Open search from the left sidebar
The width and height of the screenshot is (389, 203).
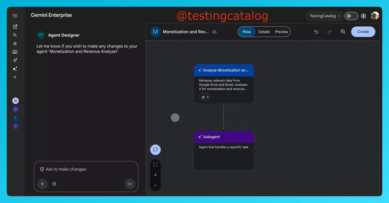coord(15,35)
